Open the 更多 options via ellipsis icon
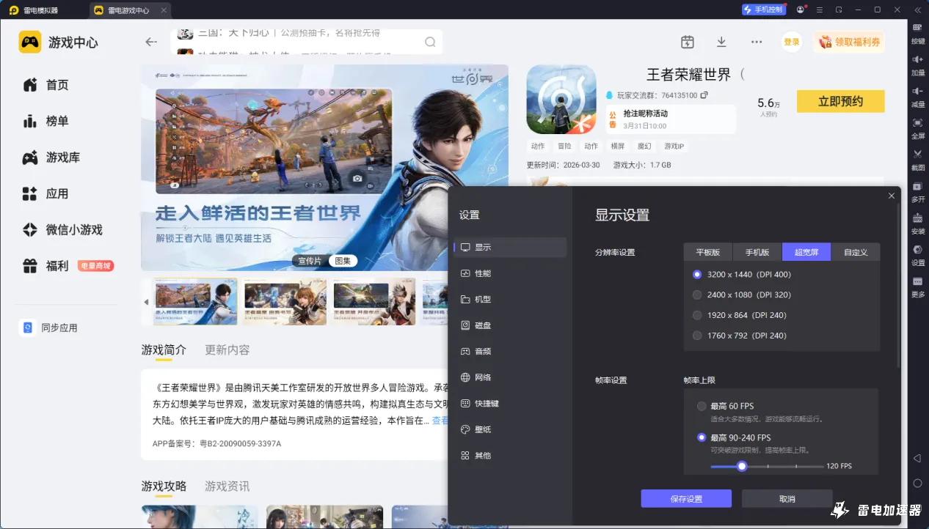 [756, 42]
